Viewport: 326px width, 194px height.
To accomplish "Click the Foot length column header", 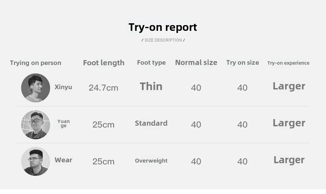I will click(x=104, y=63).
